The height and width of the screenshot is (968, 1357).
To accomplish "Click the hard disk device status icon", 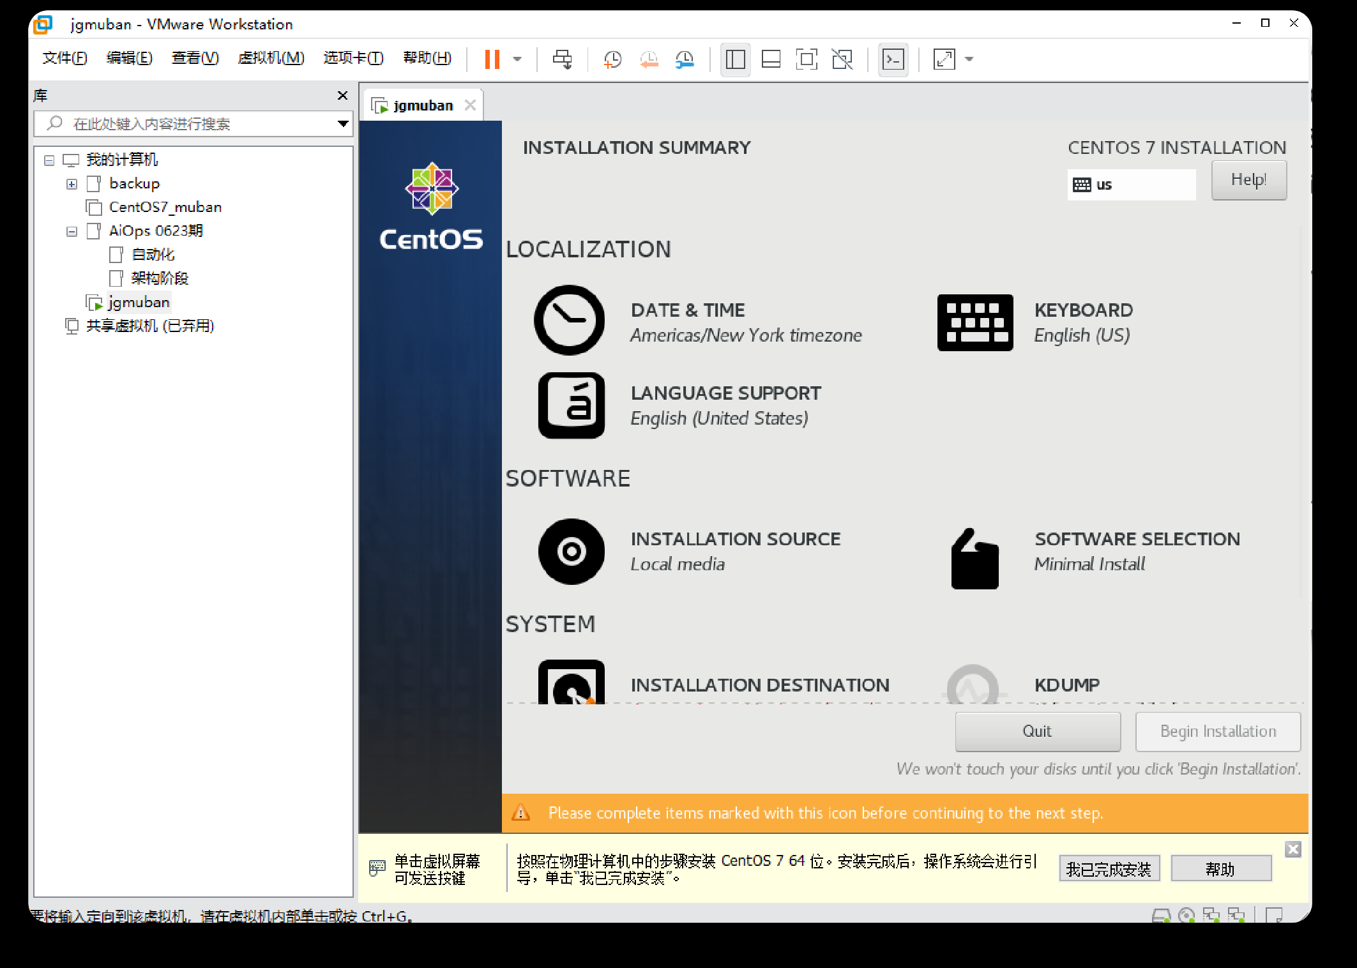I will (1161, 916).
